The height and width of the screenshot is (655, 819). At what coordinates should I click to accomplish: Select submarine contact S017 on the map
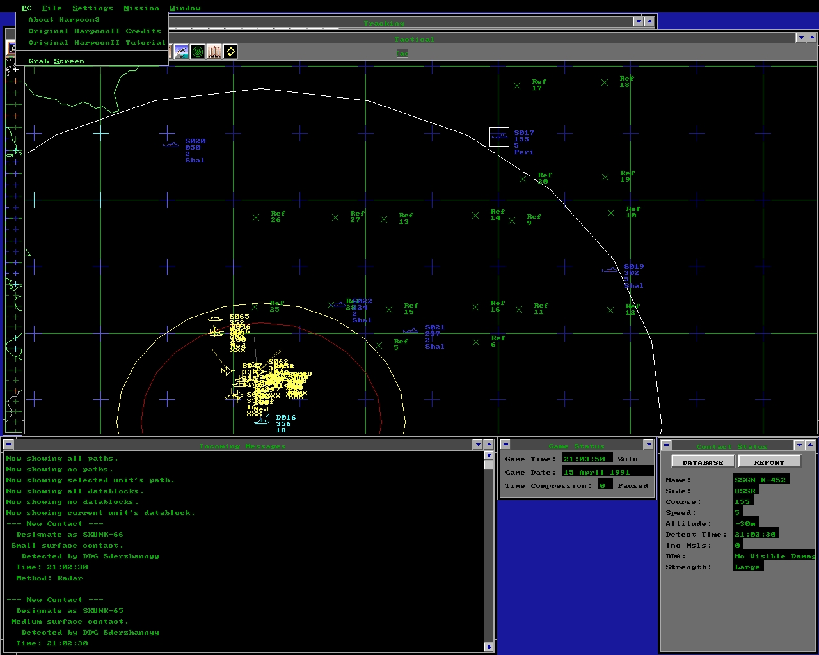tap(499, 137)
